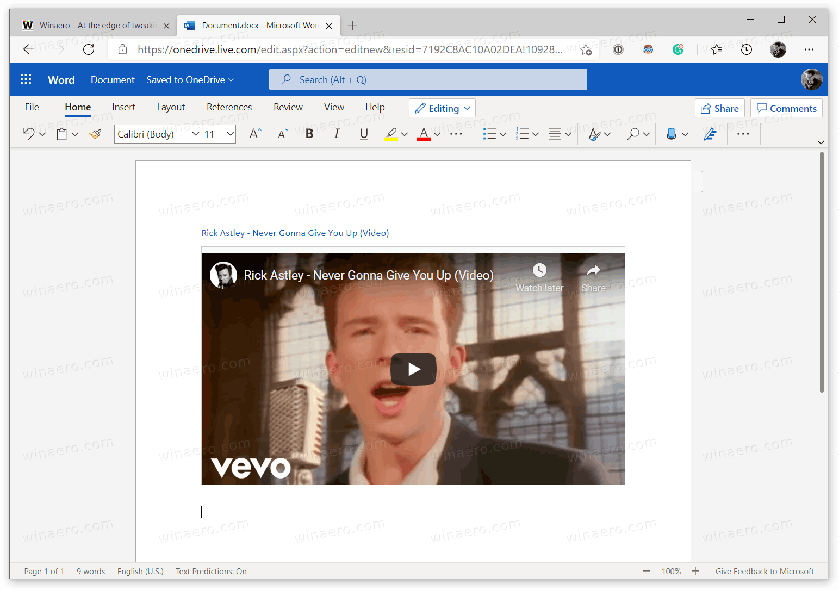This screenshot has width=839, height=590.
Task: Apply the red font color
Action: pos(424,134)
